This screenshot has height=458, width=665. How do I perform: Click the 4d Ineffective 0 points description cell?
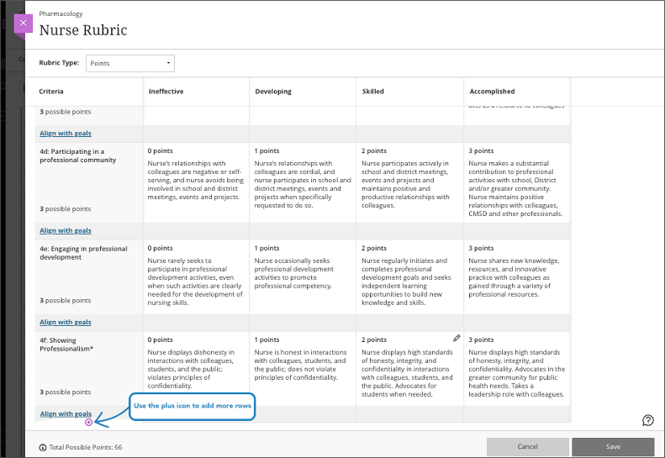point(196,181)
